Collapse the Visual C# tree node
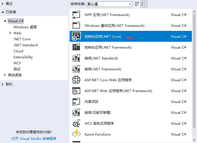197x143 pixels. pos(5,21)
